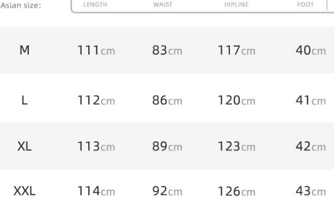Select the 117cm hipline value
The image size is (334, 208).
(236, 51)
